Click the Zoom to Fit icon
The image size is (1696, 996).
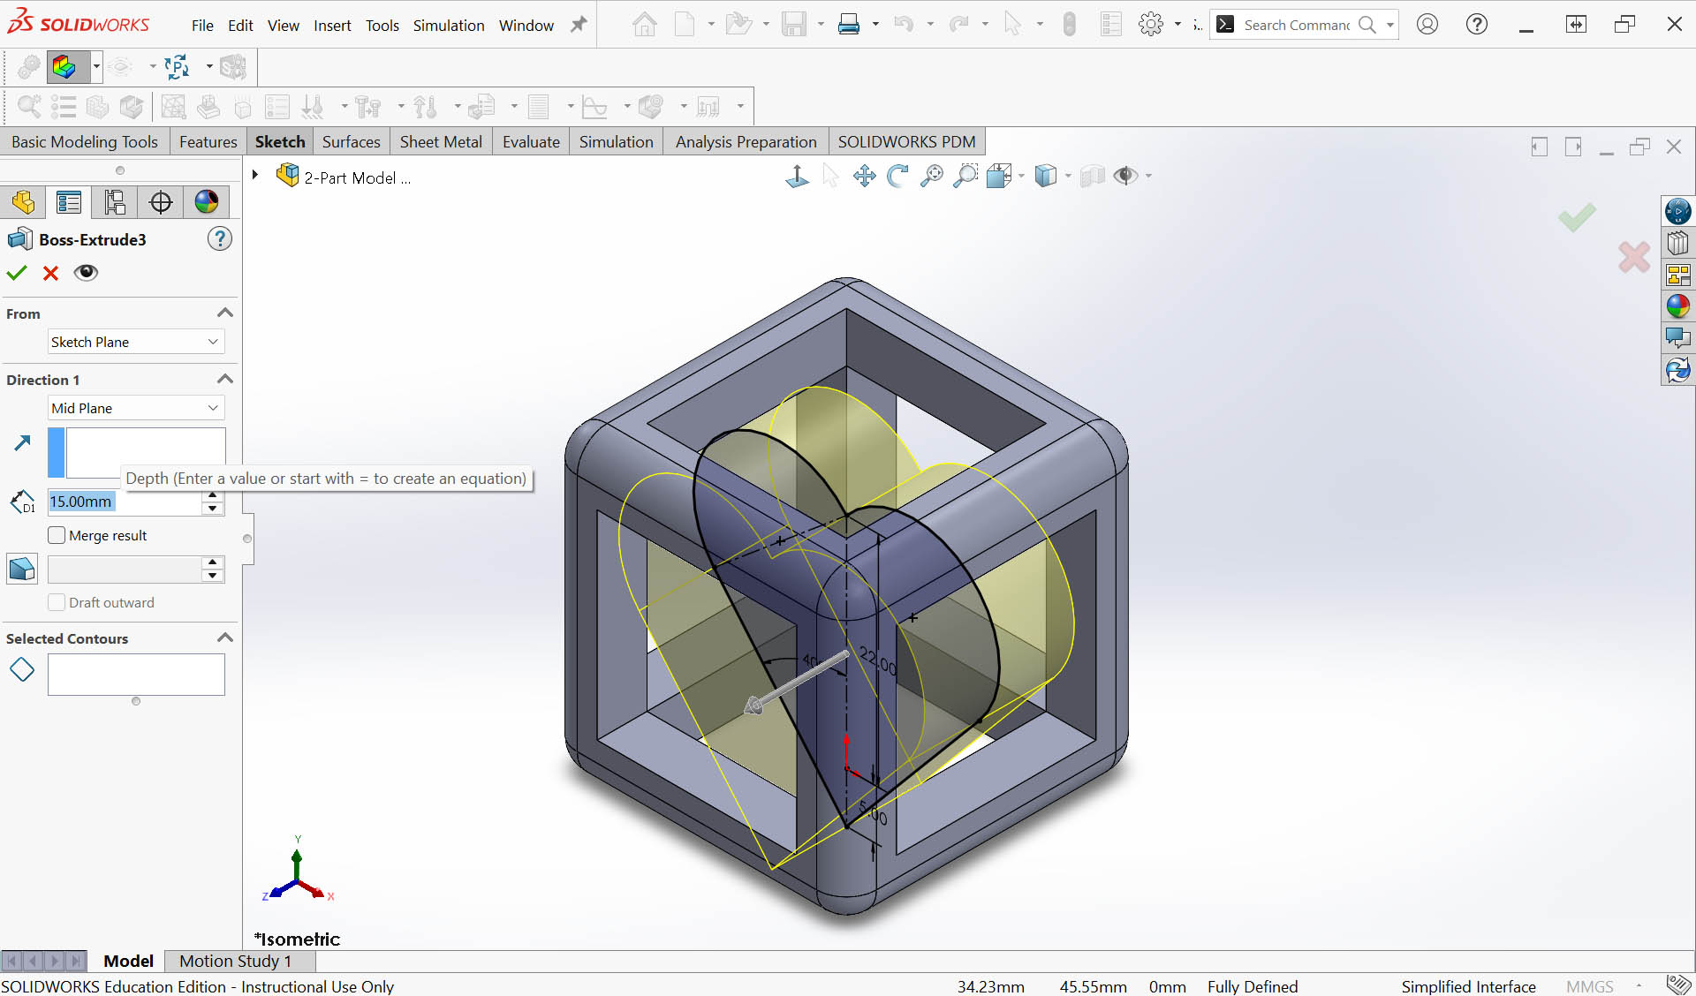click(931, 176)
